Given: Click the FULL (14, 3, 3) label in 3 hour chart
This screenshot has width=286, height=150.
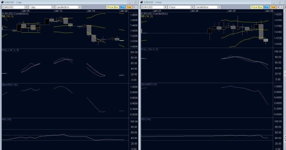Looking at the screenshot, I should point(150,49).
